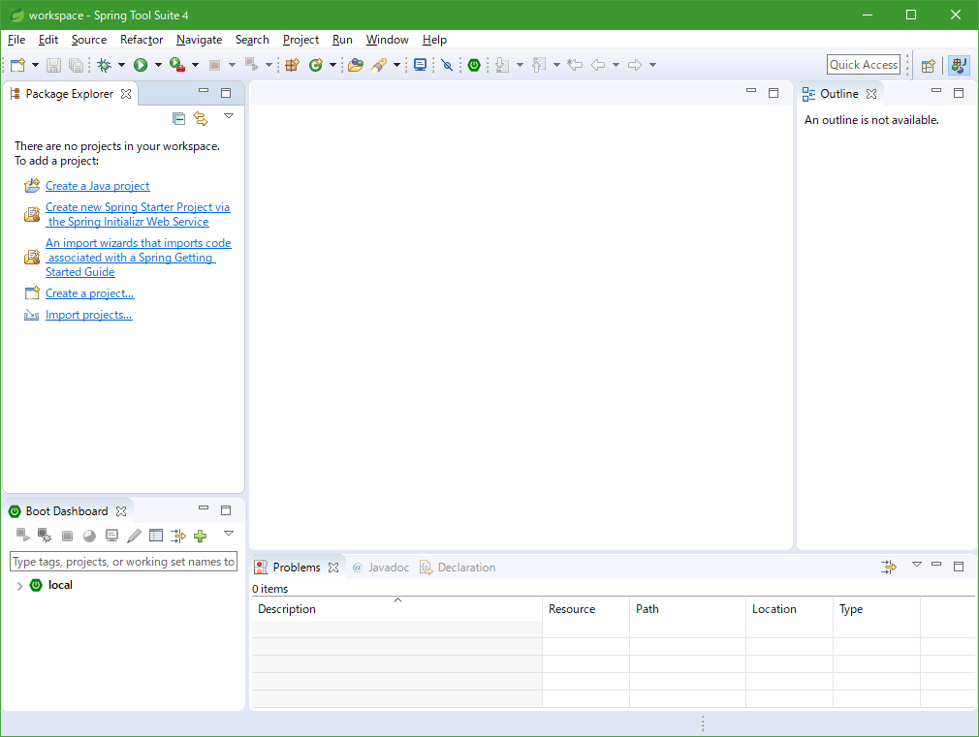Open the Boot Dashboard view menu triangle
The width and height of the screenshot is (979, 737).
pos(229,534)
